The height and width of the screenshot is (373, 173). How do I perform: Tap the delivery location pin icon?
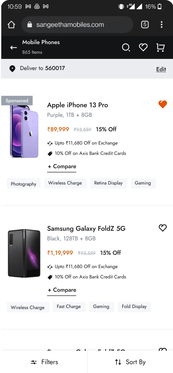click(12, 69)
